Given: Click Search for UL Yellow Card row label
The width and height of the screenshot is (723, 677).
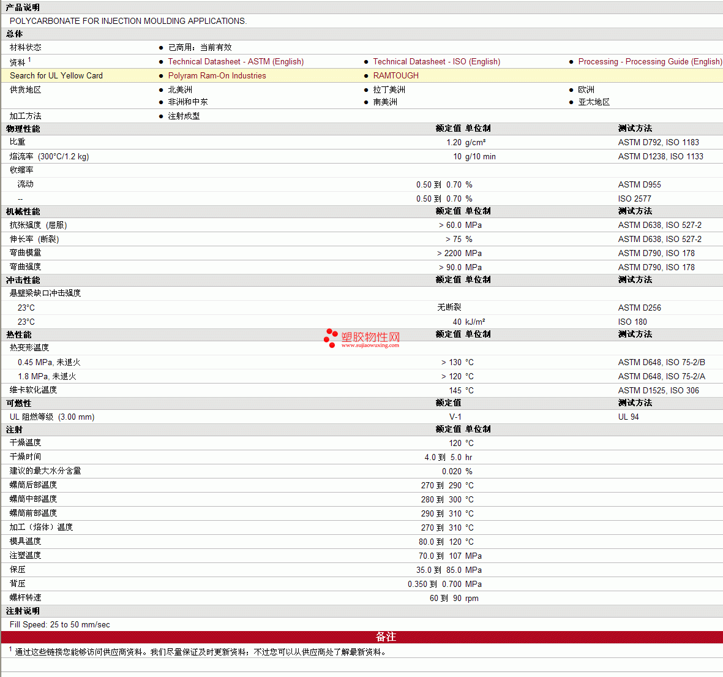Looking at the screenshot, I should (x=56, y=76).
